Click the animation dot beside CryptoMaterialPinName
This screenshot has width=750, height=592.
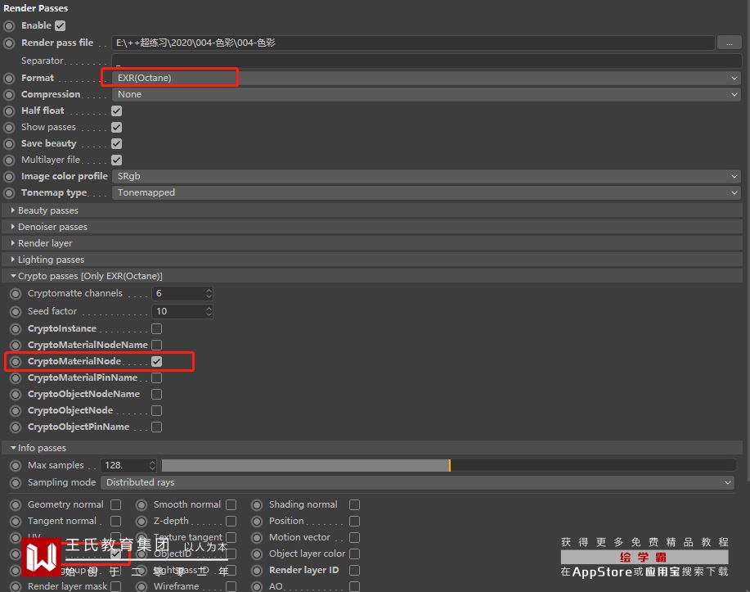(16, 378)
